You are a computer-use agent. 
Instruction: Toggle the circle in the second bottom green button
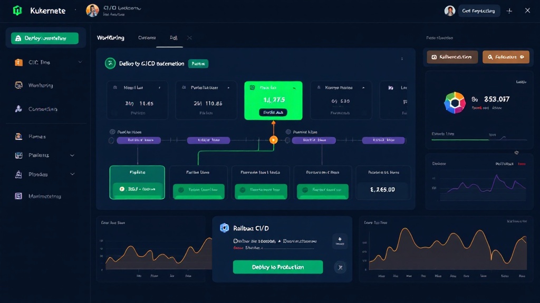[x=181, y=189]
